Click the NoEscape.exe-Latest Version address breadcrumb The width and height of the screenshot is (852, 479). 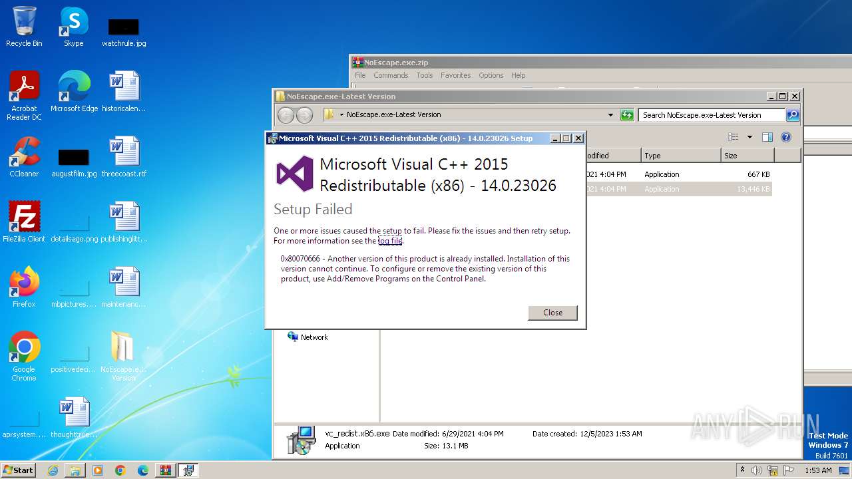(393, 114)
